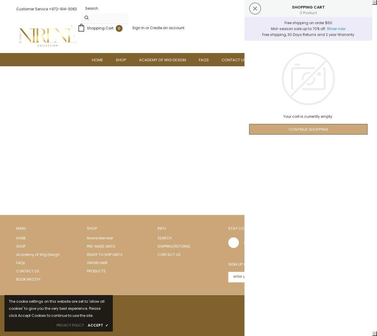Click the cart item count badge

[x=119, y=28]
